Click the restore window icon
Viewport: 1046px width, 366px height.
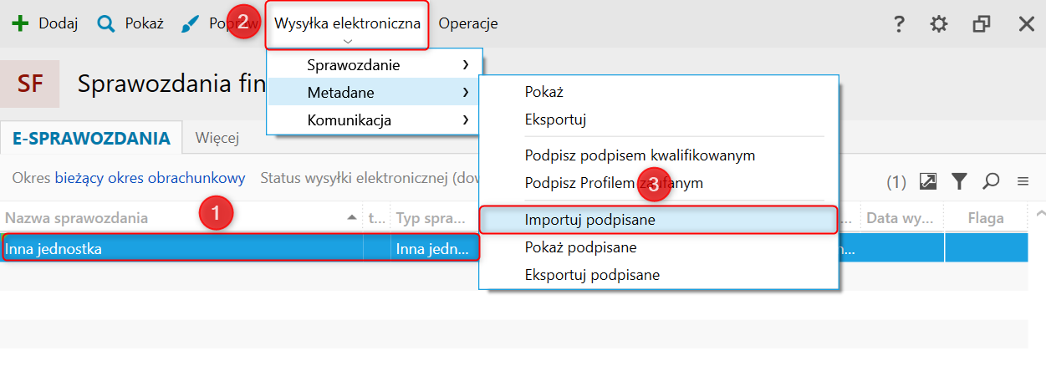point(982,24)
